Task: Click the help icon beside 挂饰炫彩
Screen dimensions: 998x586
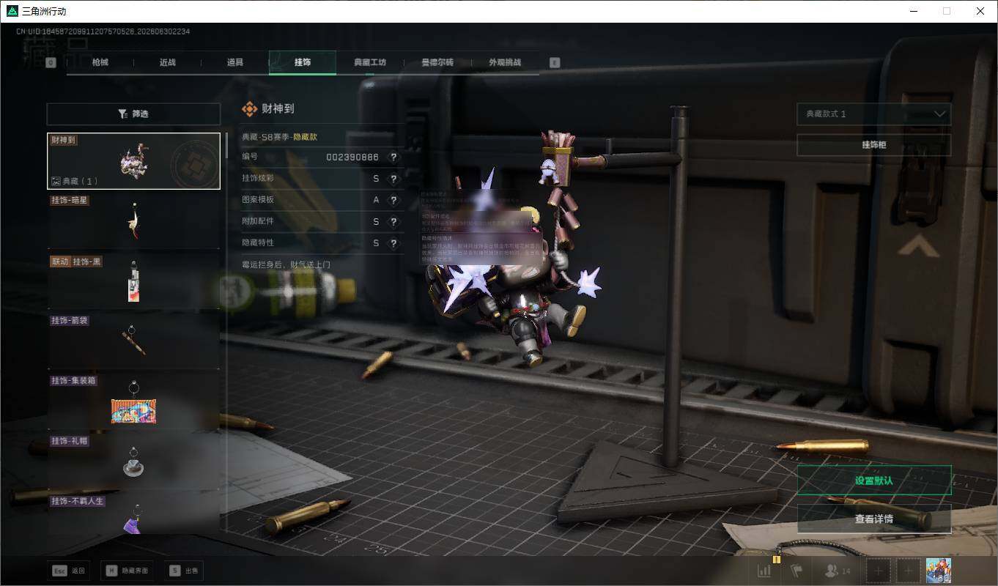Action: [x=393, y=179]
